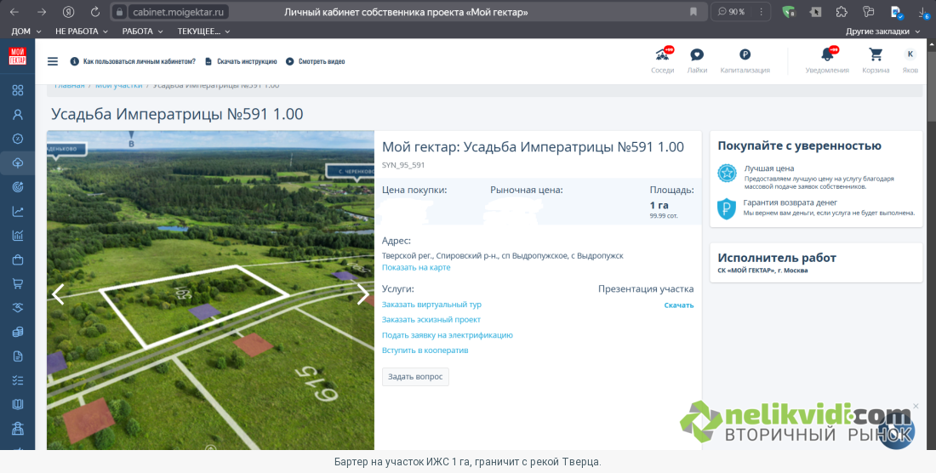
Task: Open the 90% zoom indicator
Action: click(x=731, y=12)
